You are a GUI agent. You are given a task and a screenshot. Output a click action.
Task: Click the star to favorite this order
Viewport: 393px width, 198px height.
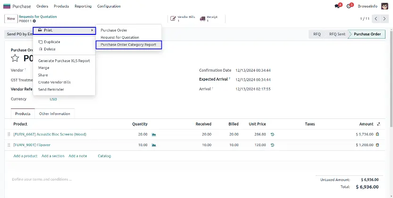tap(15, 58)
